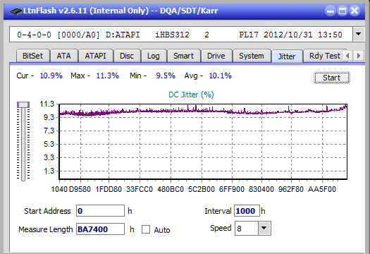Expand the drive selection dropdown
The image size is (370, 254).
pyautogui.click(x=359, y=35)
